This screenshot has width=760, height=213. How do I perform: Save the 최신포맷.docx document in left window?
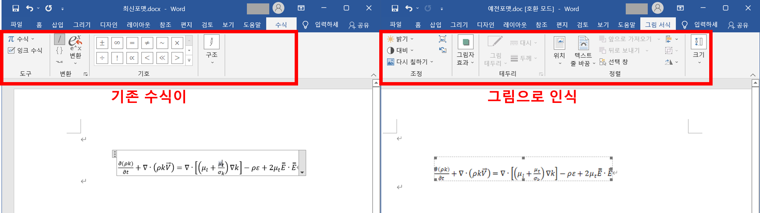pos(16,8)
